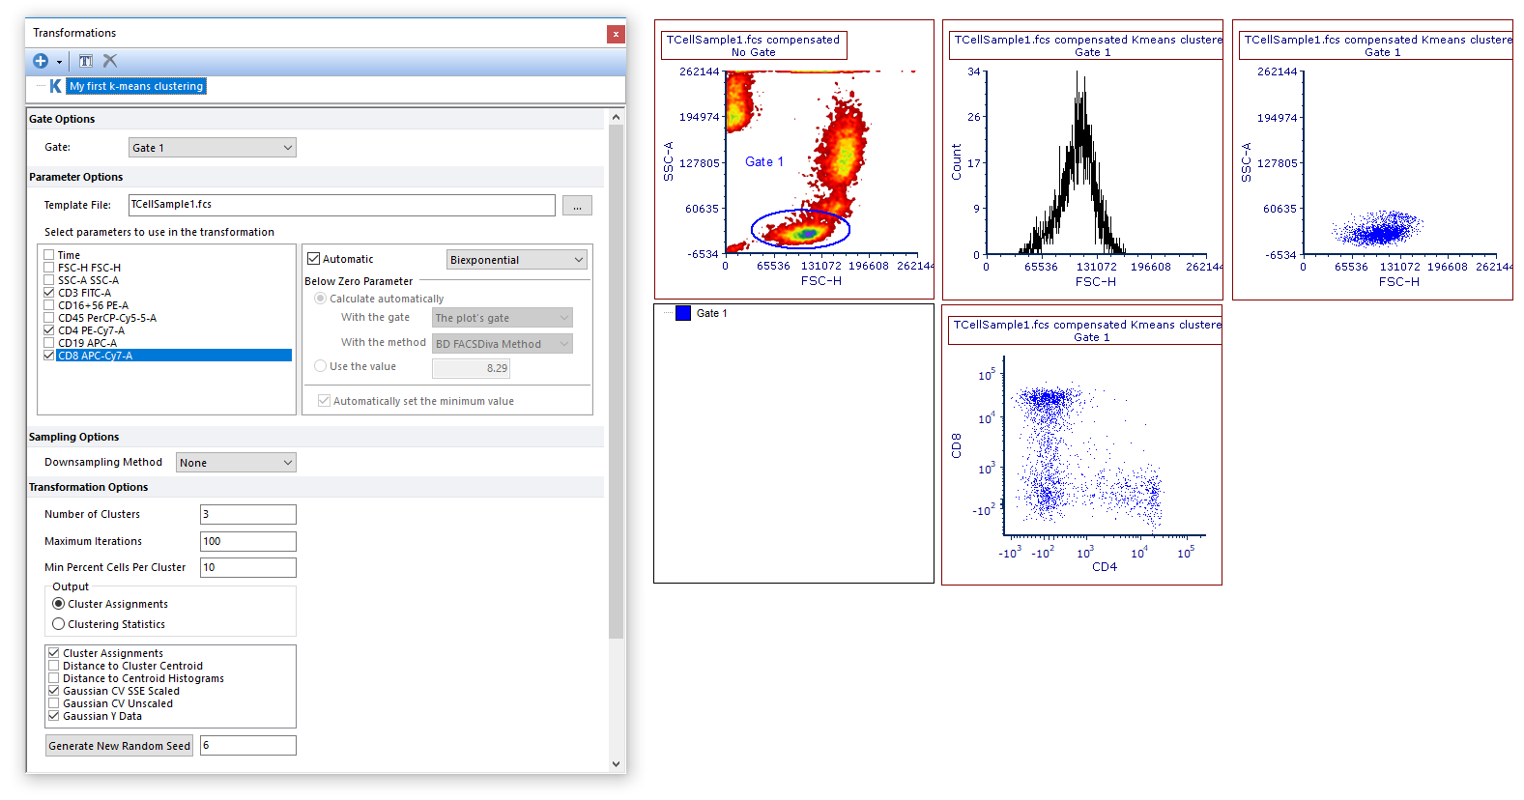Click the rename transformation icon
The width and height of the screenshot is (1524, 800).
tap(86, 61)
